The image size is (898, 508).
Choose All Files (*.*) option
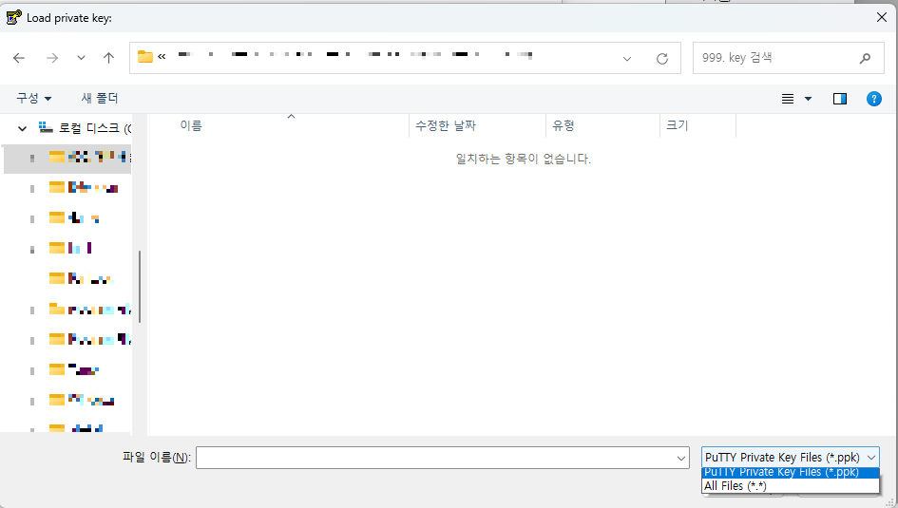tap(791, 486)
